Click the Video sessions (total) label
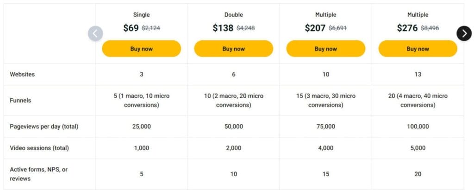474x190 pixels. [x=39, y=148]
